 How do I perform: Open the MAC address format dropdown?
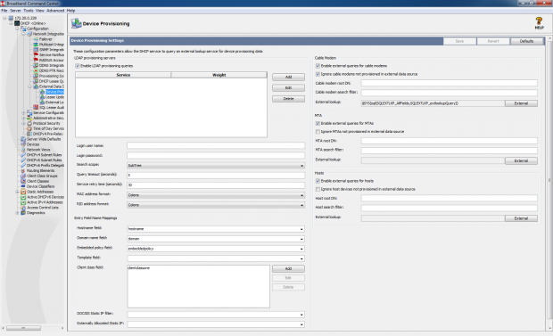(216, 195)
